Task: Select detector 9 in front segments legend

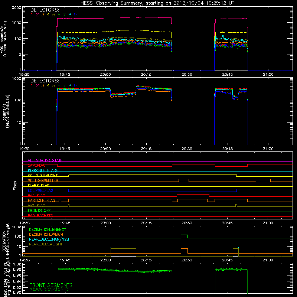Action: coord(75,15)
